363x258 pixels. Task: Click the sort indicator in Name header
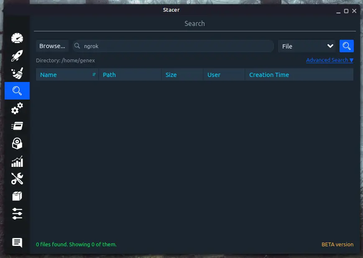tap(94, 74)
